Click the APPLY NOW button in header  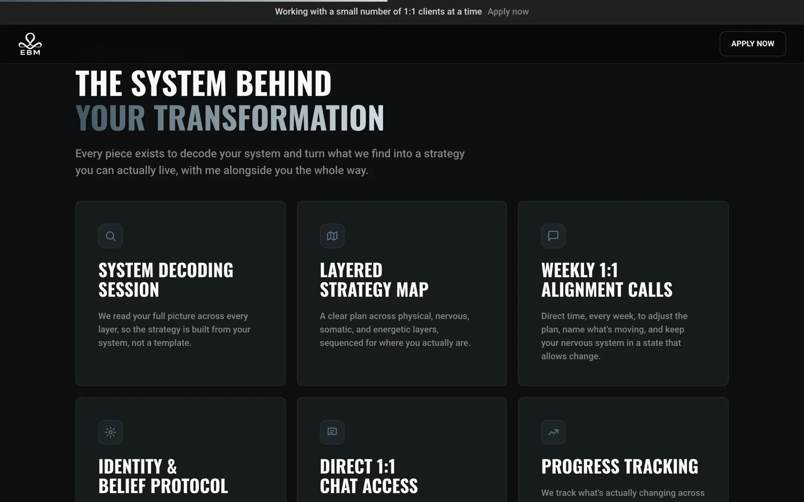pos(753,44)
